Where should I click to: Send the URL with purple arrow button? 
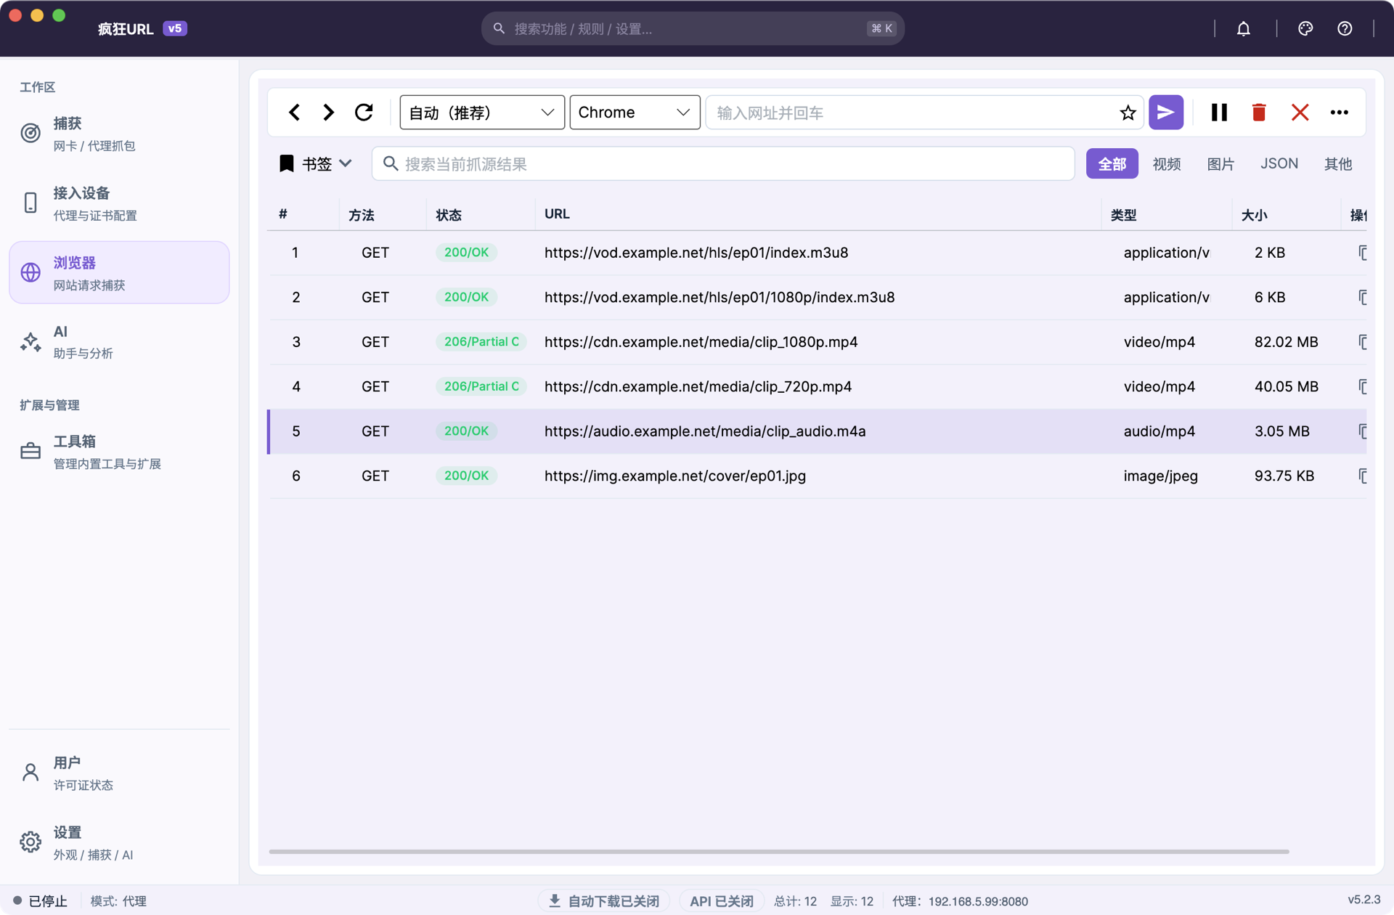(1165, 113)
